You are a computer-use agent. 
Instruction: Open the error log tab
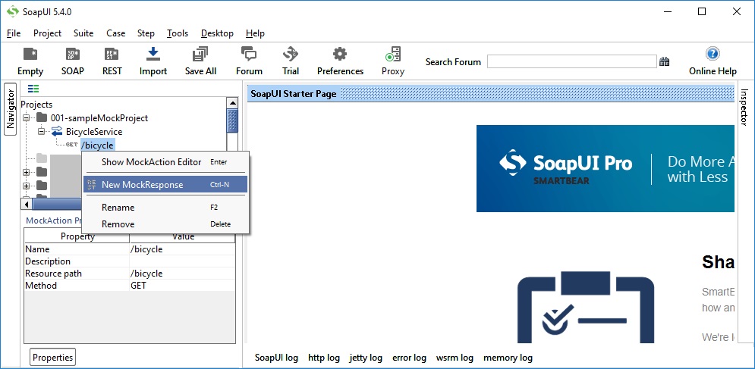coord(409,358)
